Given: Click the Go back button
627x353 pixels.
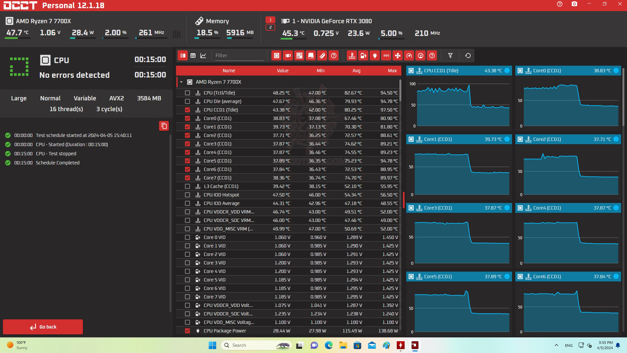Looking at the screenshot, I should tap(43, 327).
